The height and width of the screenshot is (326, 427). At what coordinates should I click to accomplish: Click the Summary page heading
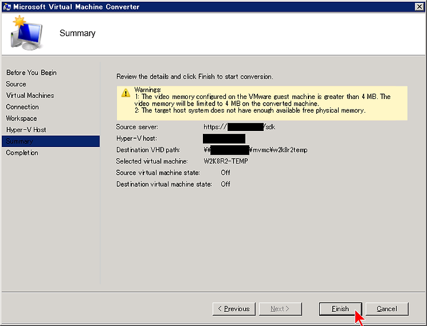click(x=77, y=33)
